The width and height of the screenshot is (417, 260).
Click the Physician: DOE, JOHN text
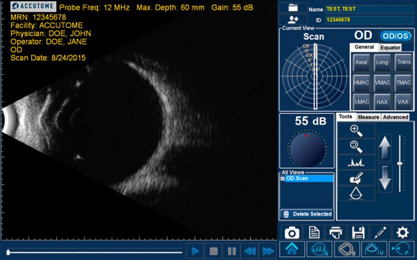click(x=51, y=34)
